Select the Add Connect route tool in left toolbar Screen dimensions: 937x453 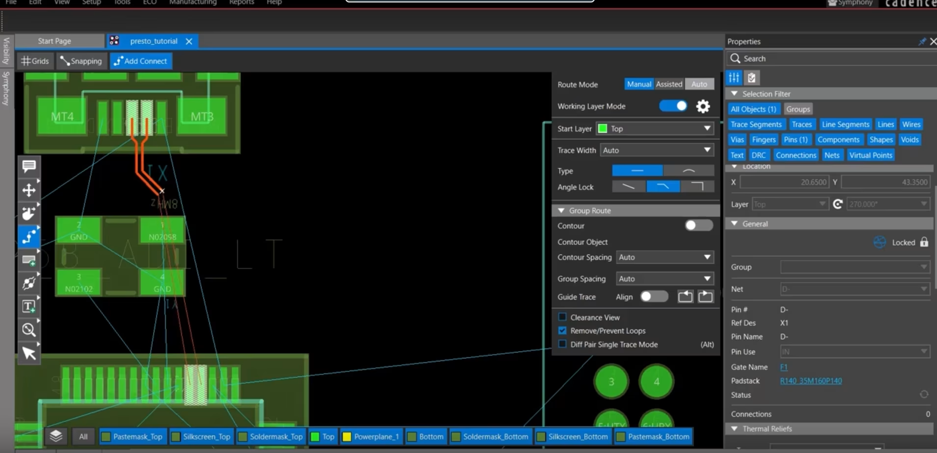(29, 236)
